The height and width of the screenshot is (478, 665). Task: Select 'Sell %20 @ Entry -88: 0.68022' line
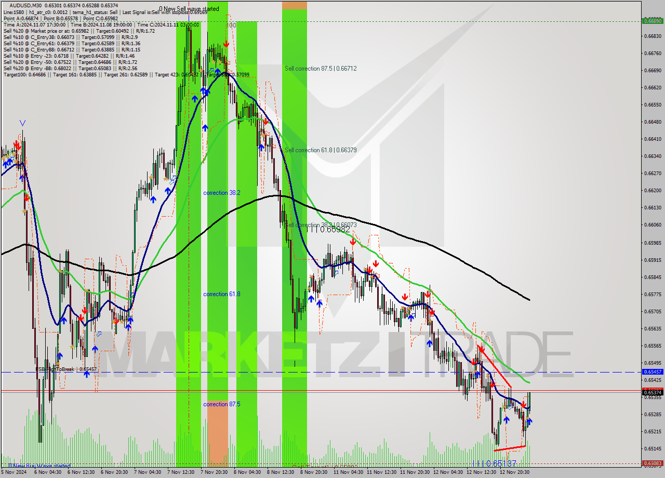70,68
